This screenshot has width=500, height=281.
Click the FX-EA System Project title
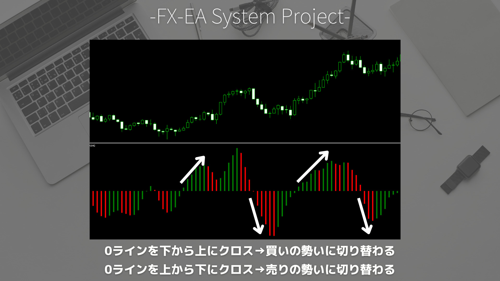pos(250,14)
